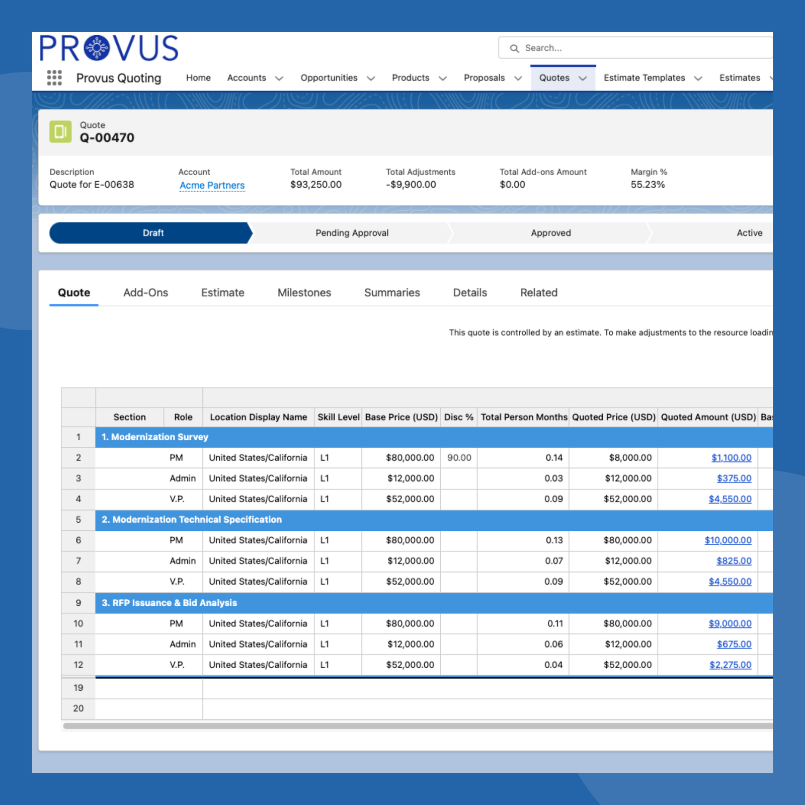Open the App Launcher dots grid

(x=54, y=78)
